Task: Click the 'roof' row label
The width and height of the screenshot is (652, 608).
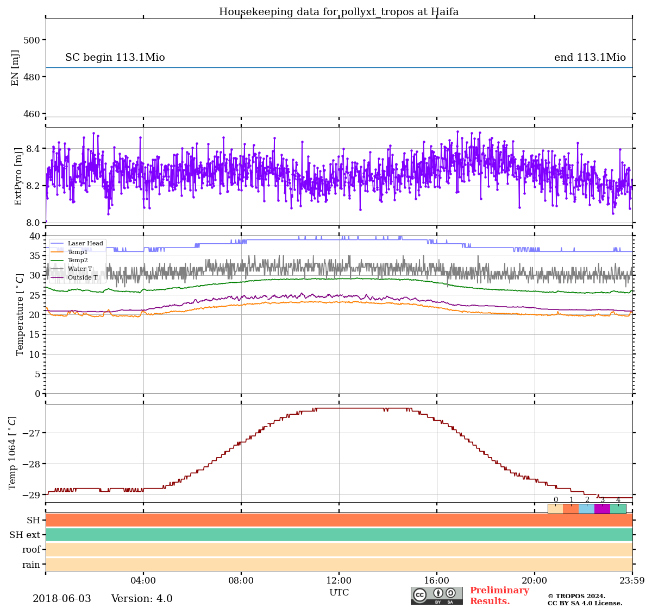Action: pos(32,550)
